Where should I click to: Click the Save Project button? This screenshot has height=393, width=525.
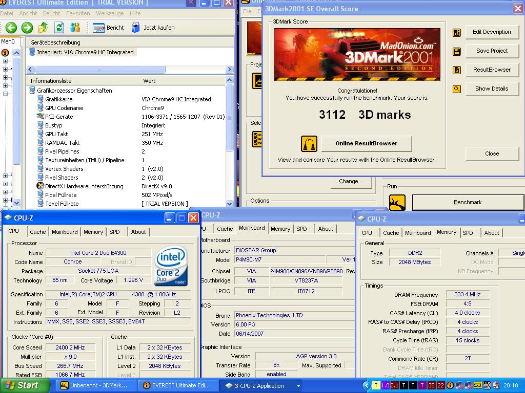(x=492, y=51)
